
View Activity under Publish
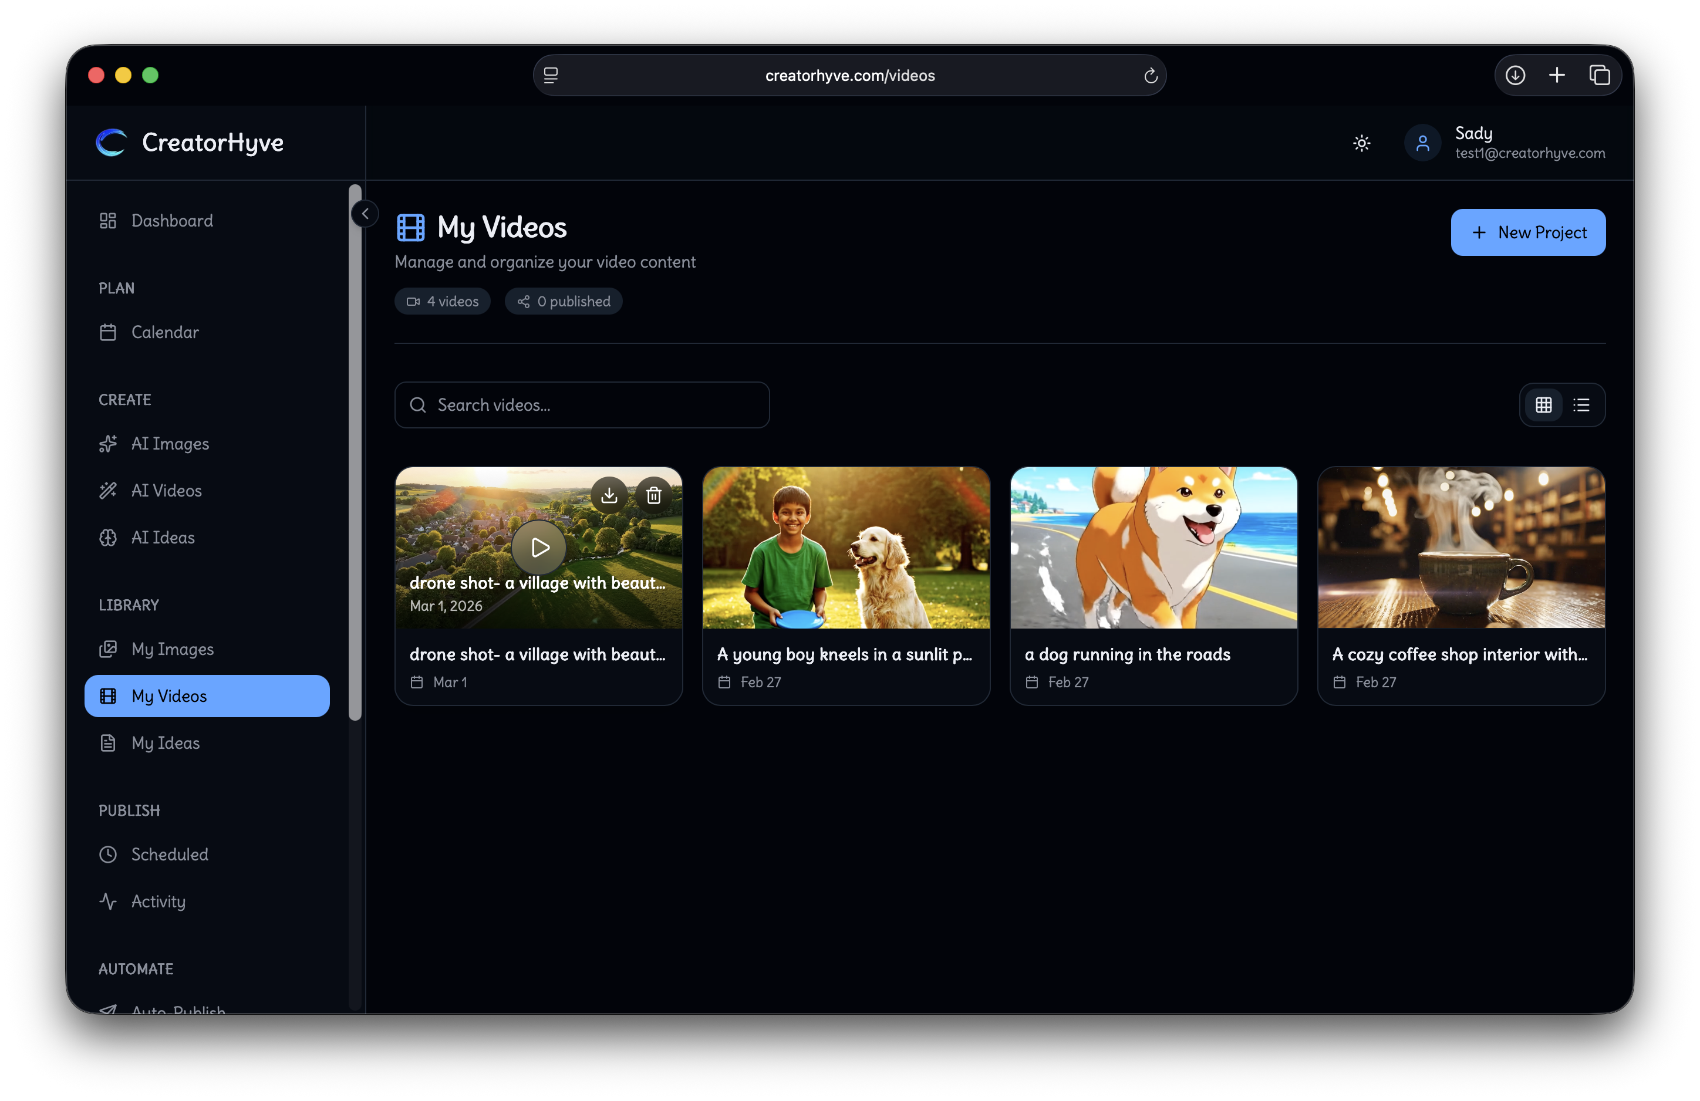158,901
